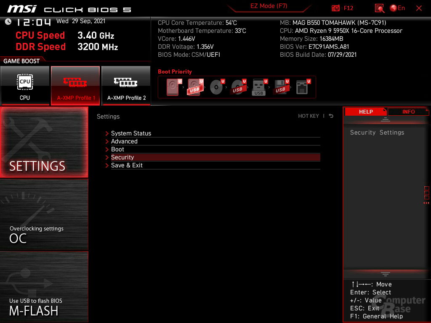Click the help panel bottom scroll handle
The width and height of the screenshot is (431, 323).
click(386, 274)
